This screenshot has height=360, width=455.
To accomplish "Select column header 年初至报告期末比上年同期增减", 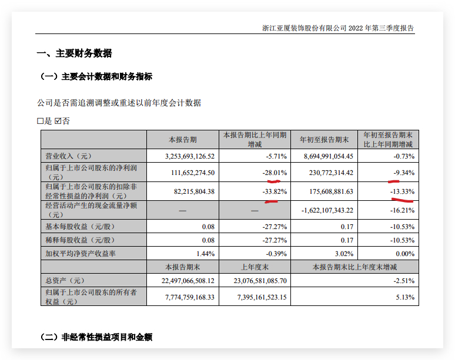I will coord(388,140).
